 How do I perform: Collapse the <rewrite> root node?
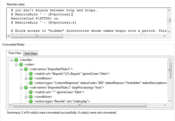[12, 60]
